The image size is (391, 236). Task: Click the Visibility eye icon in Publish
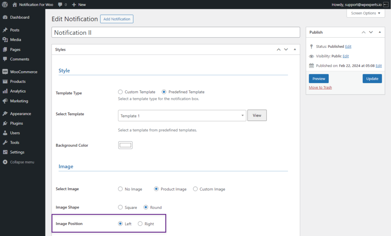tap(312, 56)
